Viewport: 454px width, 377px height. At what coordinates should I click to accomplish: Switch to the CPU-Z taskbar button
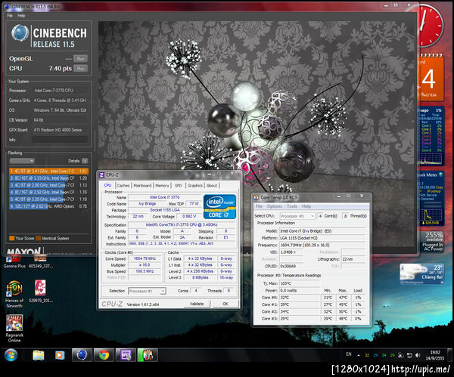[x=126, y=355]
